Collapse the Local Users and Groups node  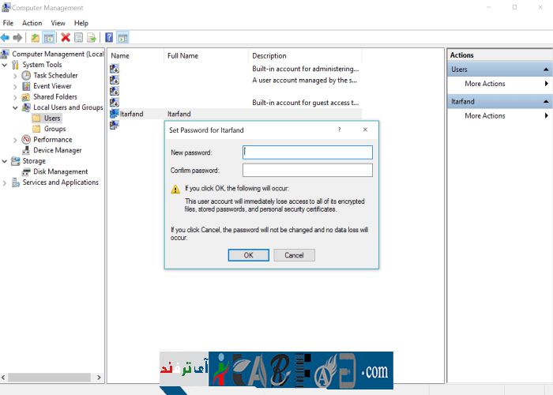click(x=15, y=107)
